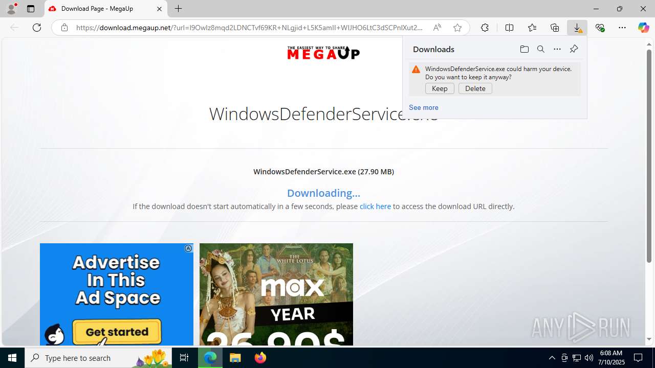Open tab actions menu icon
This screenshot has width=655, height=368.
pos(31,9)
